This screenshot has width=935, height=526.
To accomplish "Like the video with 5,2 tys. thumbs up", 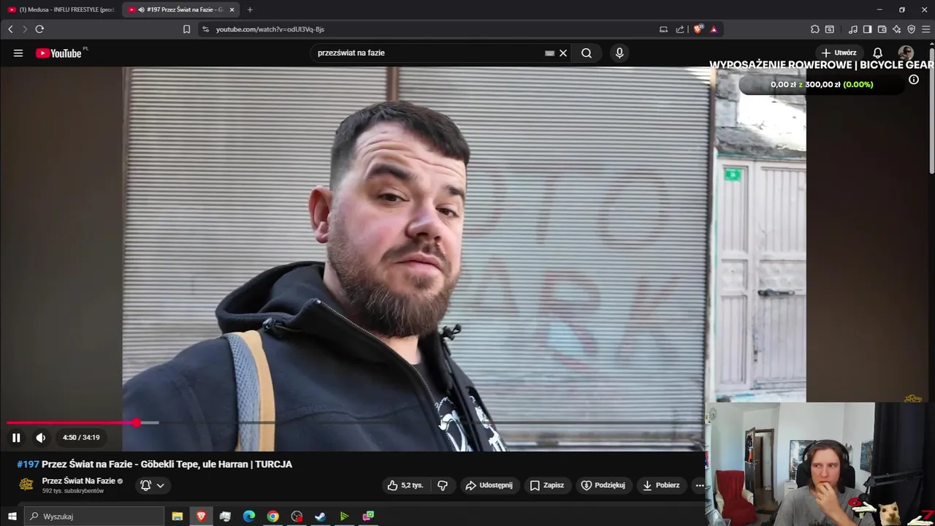I will (405, 485).
